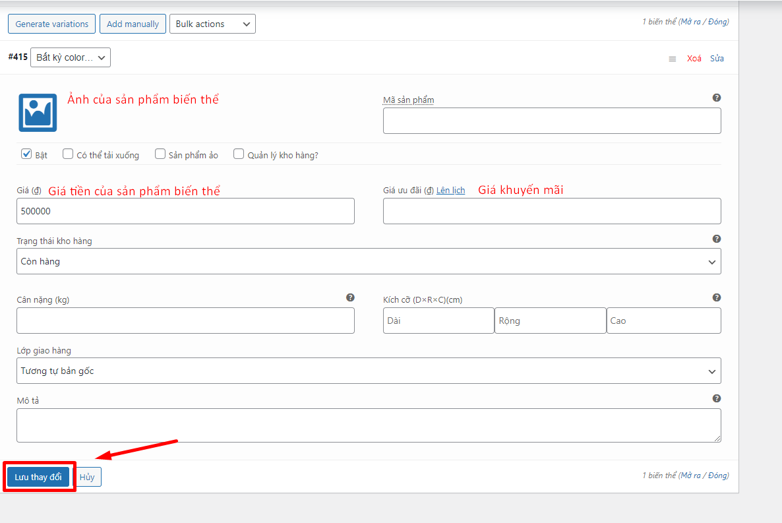Enable the Có thể tải xuống checkbox
Image resolution: width=782 pixels, height=523 pixels.
[68, 154]
